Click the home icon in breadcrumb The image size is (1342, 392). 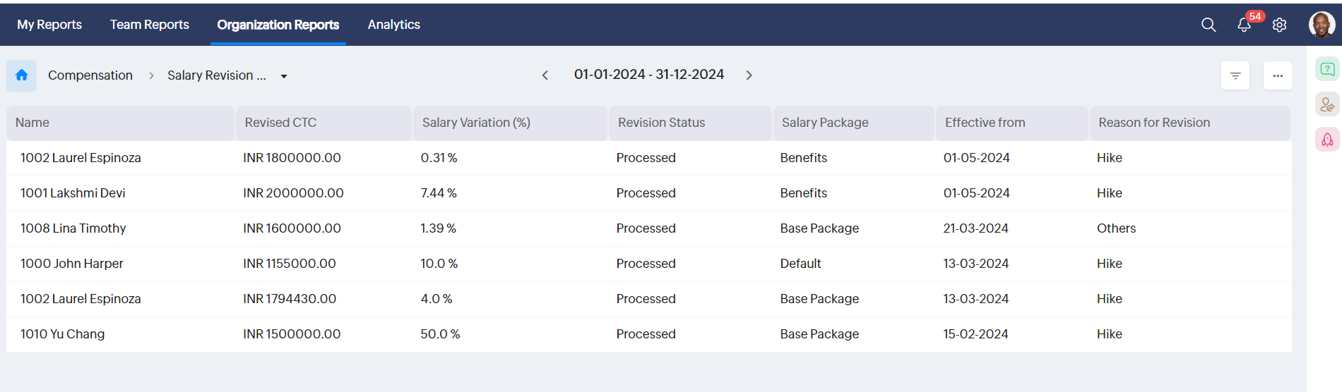click(22, 75)
